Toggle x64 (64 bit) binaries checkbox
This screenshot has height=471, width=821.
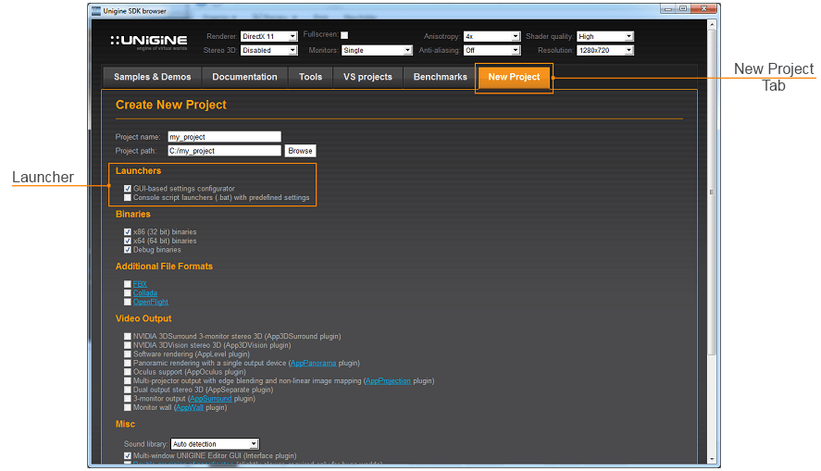point(127,241)
